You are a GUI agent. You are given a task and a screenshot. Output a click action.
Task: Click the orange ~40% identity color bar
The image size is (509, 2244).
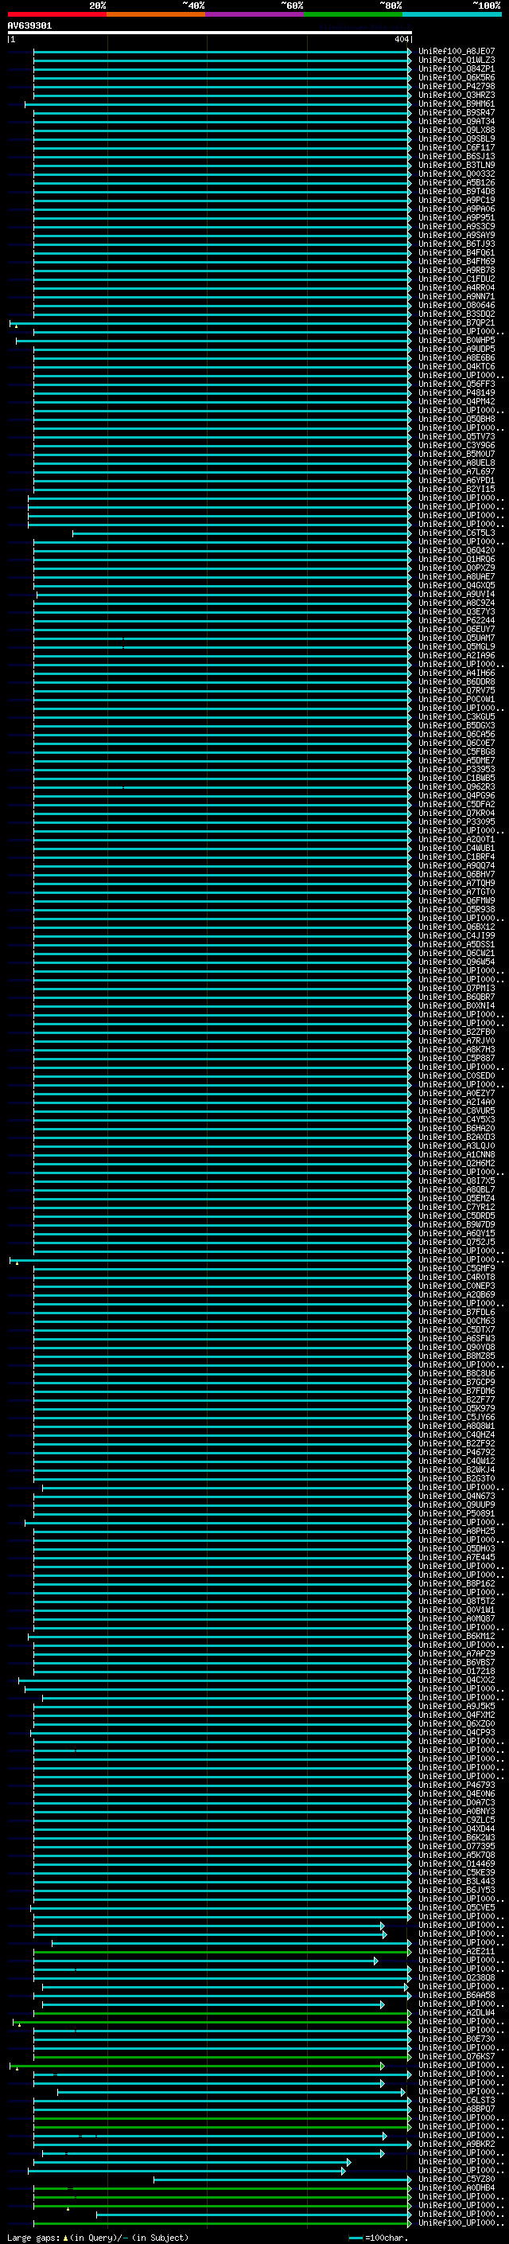[x=156, y=14]
